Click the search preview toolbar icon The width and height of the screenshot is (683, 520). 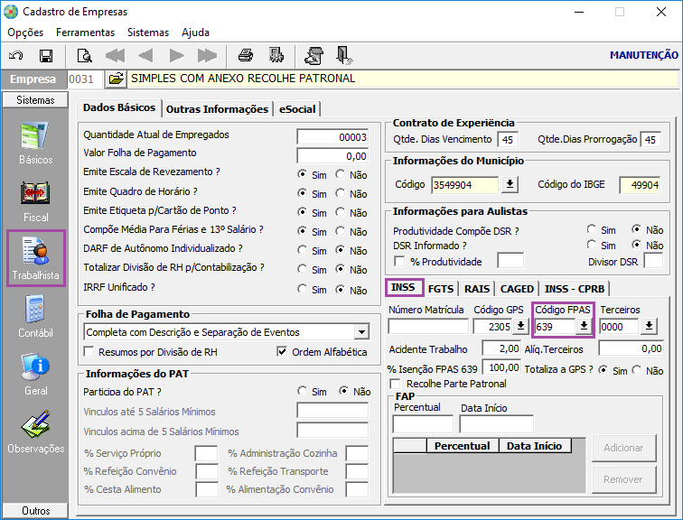(85, 55)
